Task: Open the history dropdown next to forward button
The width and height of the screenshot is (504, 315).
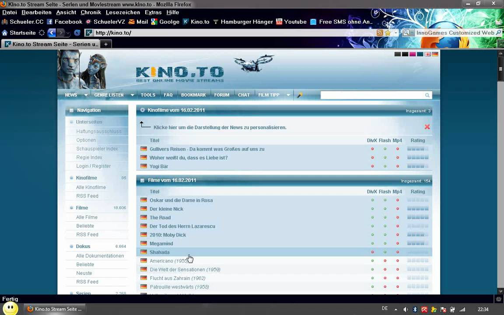Action: 67,33
